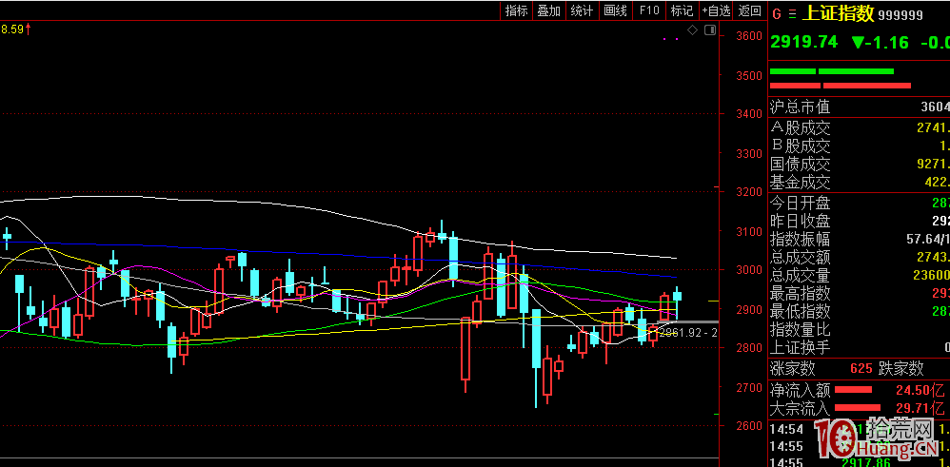Screen dimensions: 950x467
Task: Click the A股成交 row
Action: pyautogui.click(x=860, y=127)
